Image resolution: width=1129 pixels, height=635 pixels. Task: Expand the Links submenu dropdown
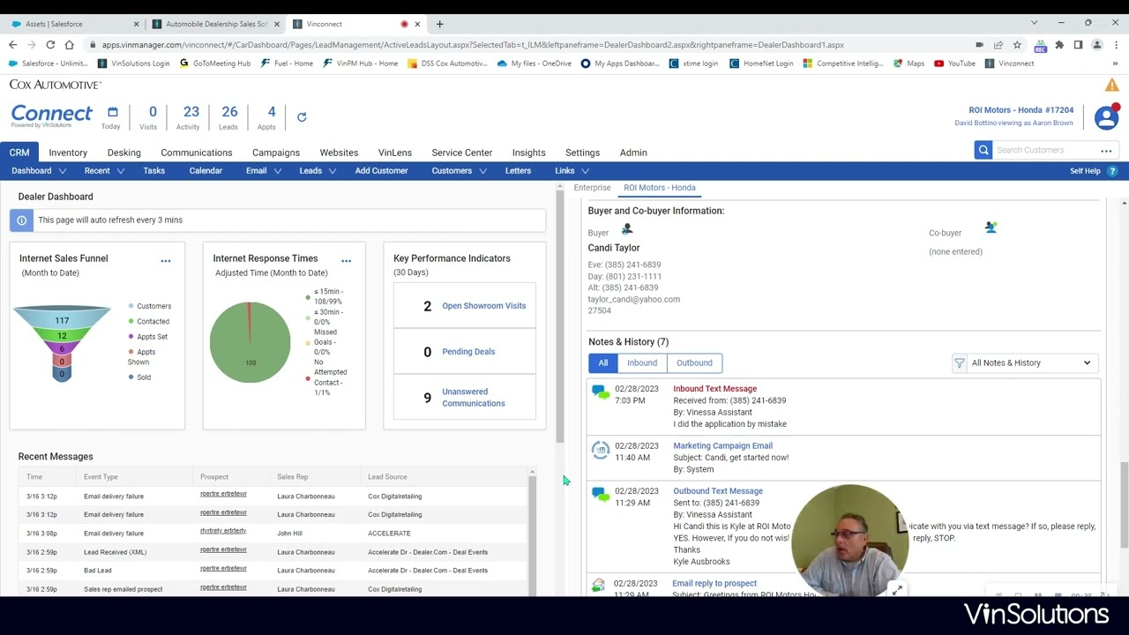pos(586,171)
